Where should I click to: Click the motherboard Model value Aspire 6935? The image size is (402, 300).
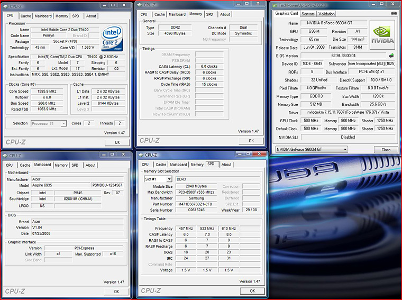(61, 185)
